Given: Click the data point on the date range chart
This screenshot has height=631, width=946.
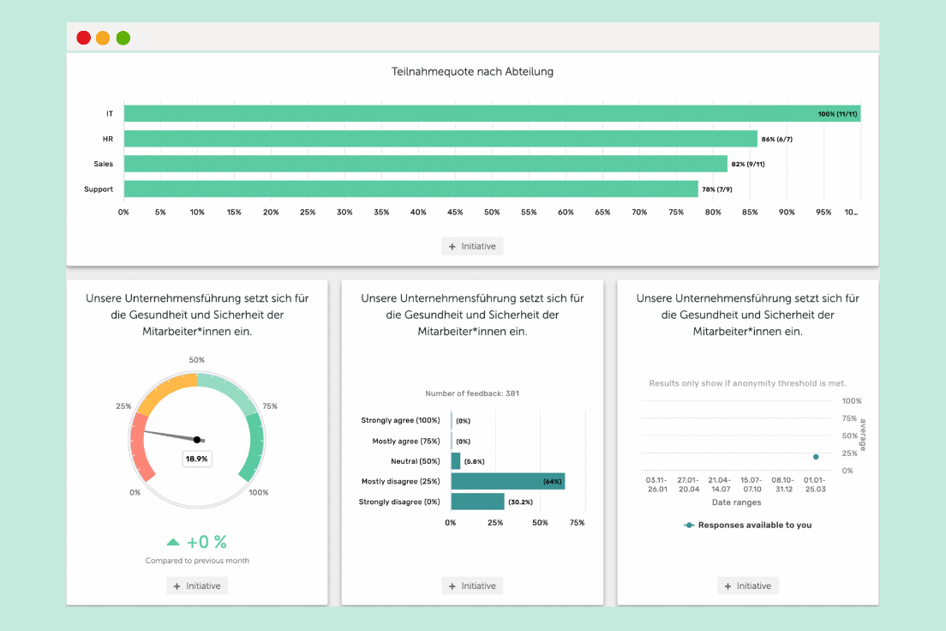Looking at the screenshot, I should [x=816, y=457].
